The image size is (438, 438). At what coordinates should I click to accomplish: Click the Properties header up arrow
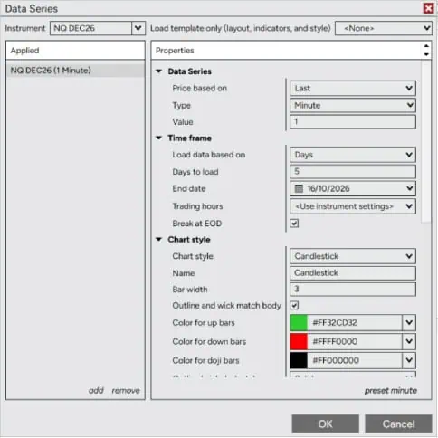click(426, 46)
